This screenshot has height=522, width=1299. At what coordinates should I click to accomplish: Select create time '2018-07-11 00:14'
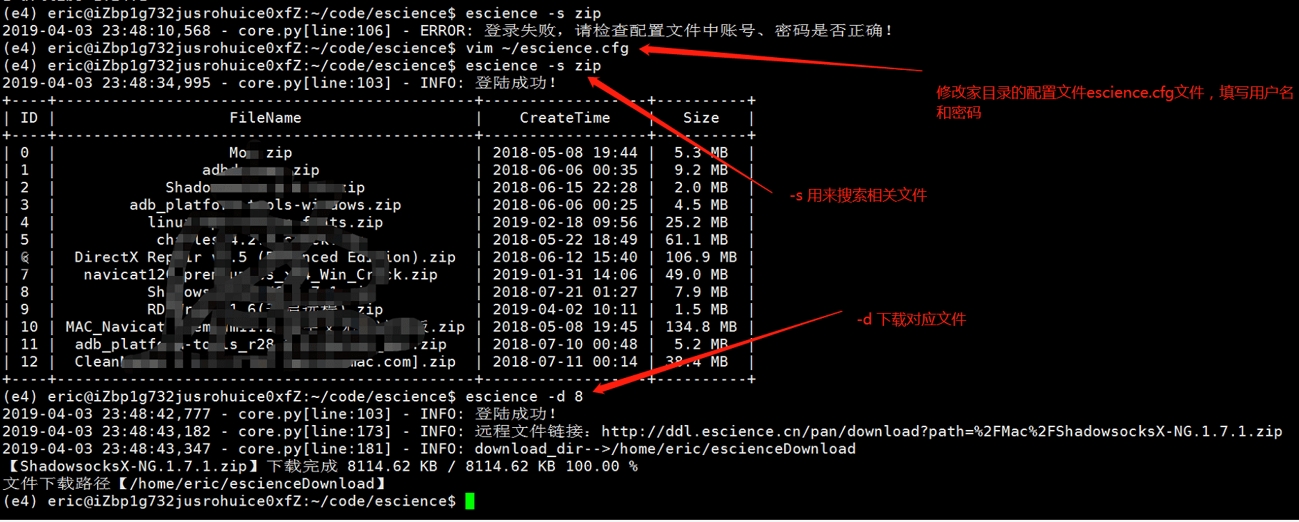565,362
